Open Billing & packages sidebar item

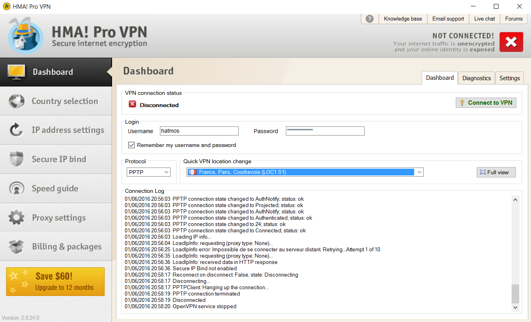[x=56, y=247]
